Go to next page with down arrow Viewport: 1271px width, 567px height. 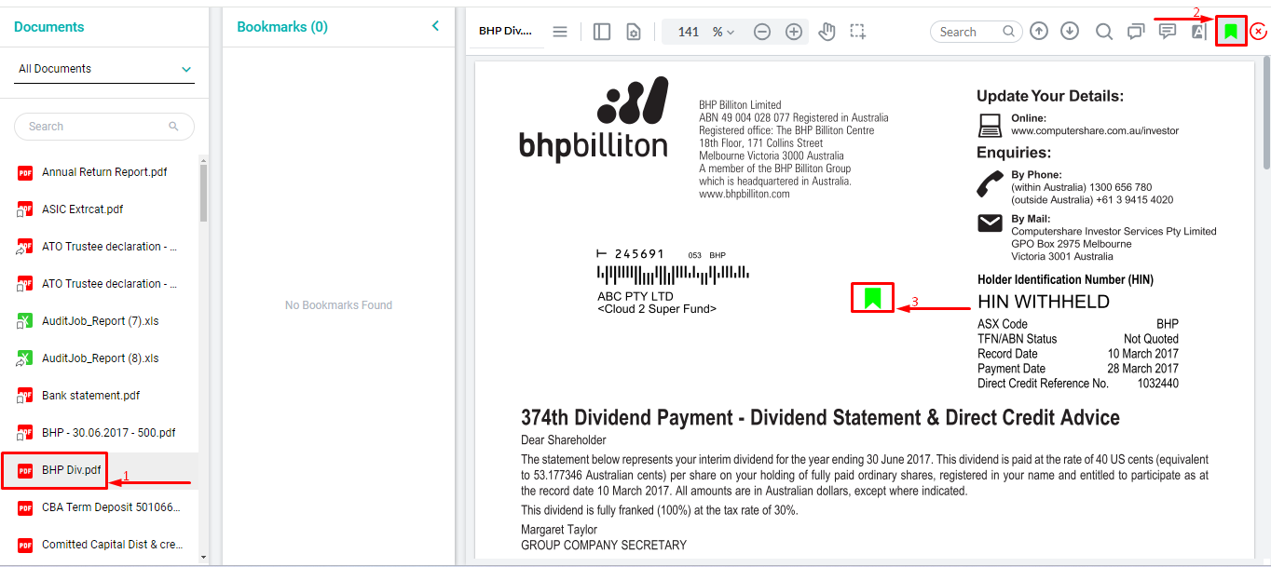tap(1071, 32)
